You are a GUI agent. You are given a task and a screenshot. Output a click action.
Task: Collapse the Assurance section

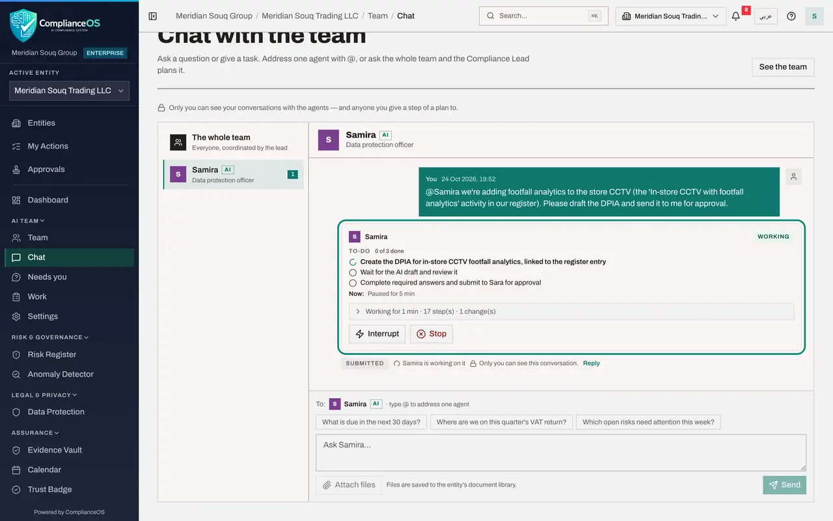tap(35, 432)
